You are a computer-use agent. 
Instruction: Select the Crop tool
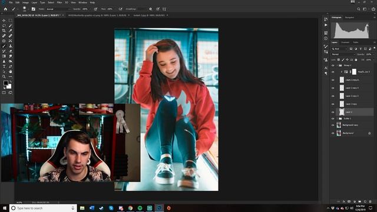[x=4, y=31]
